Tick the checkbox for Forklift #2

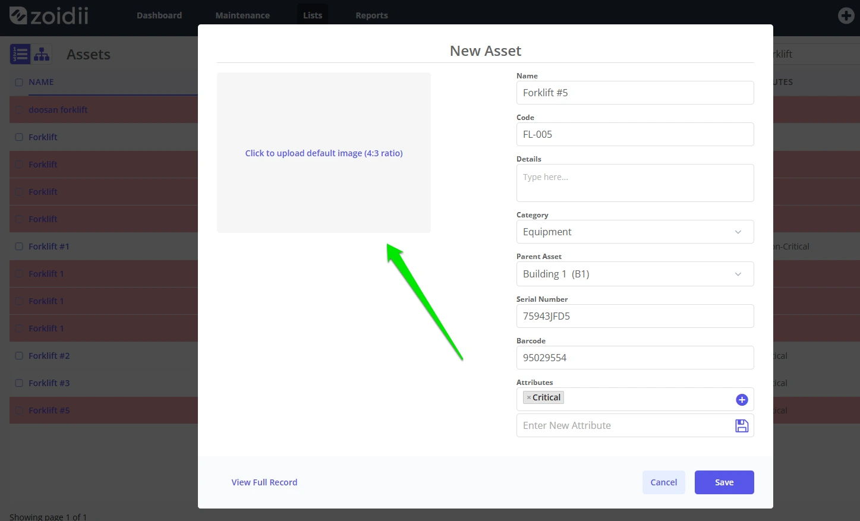point(19,356)
